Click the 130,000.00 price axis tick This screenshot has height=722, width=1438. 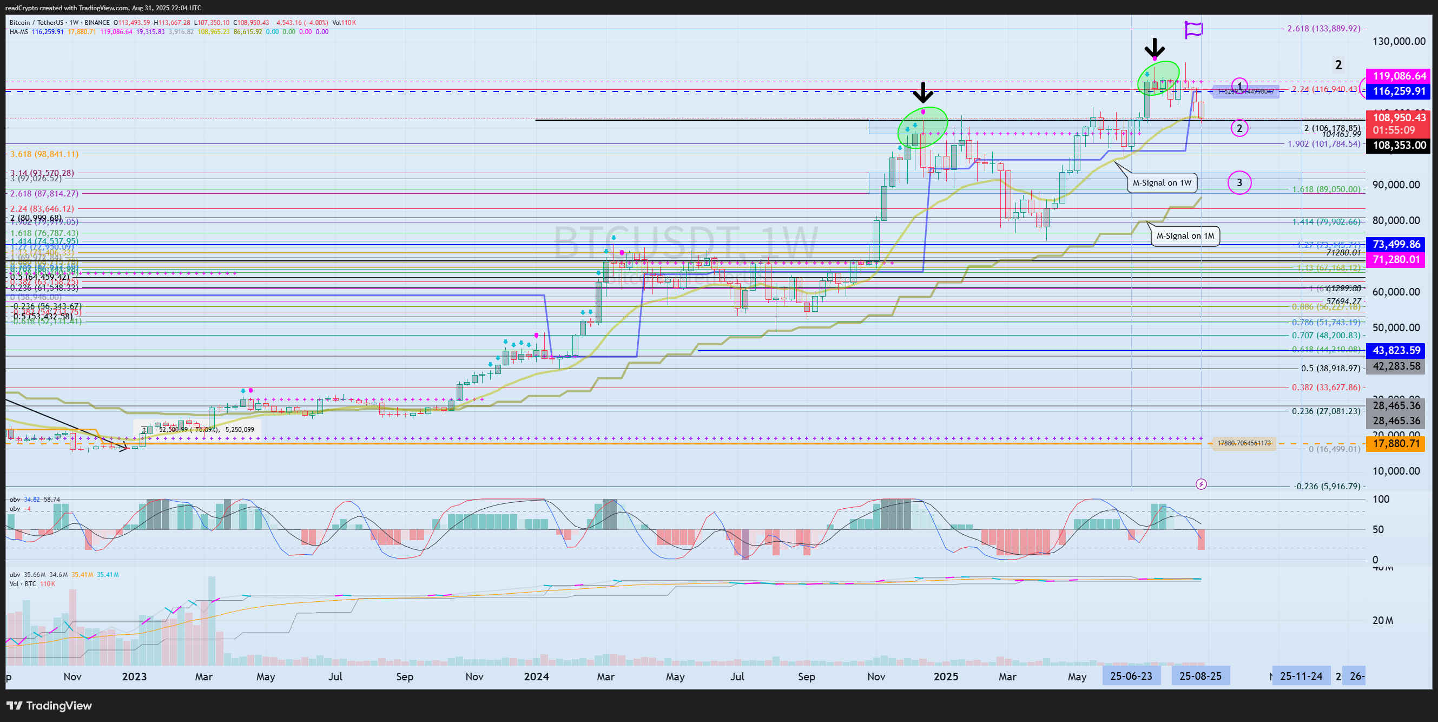point(1399,41)
